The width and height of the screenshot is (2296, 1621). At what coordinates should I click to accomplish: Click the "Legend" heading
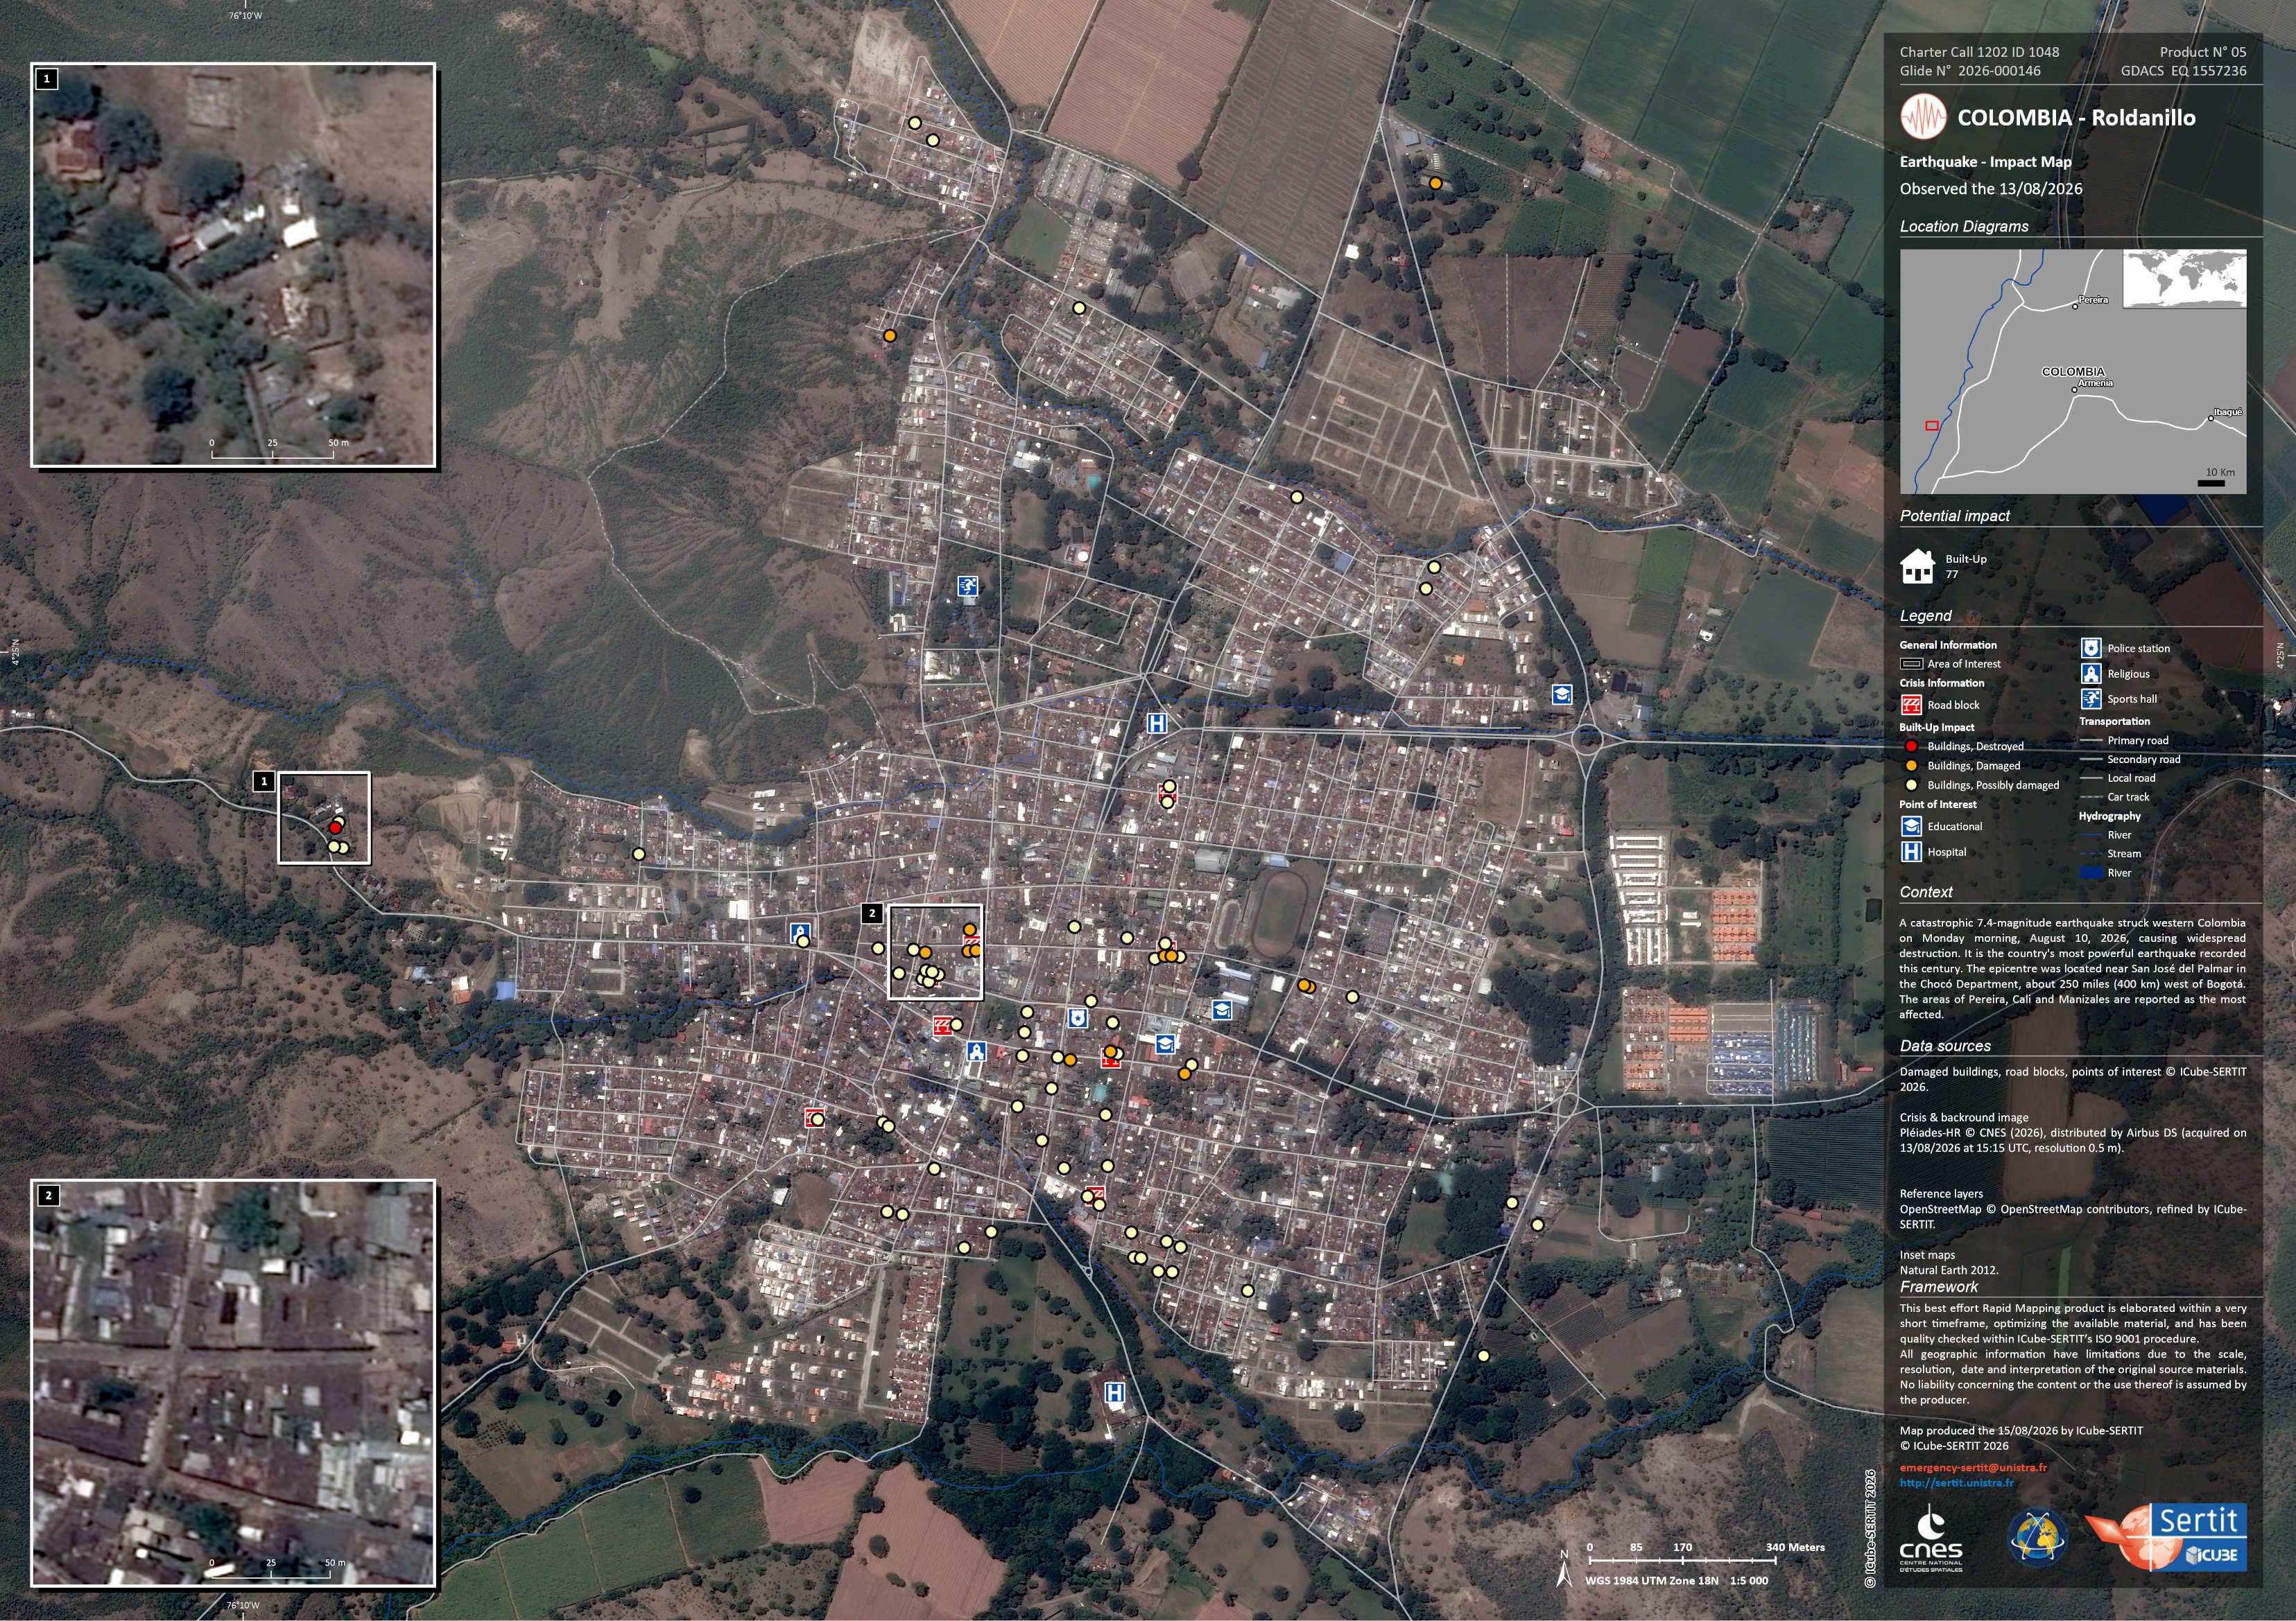[1926, 617]
